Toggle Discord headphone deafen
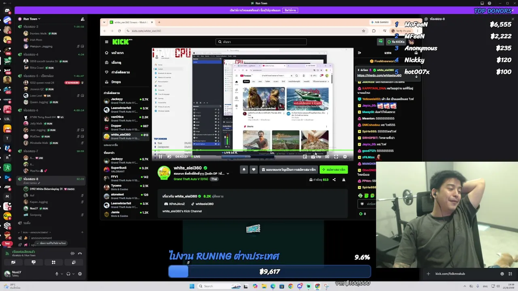This screenshot has width=518, height=291. coord(68,274)
